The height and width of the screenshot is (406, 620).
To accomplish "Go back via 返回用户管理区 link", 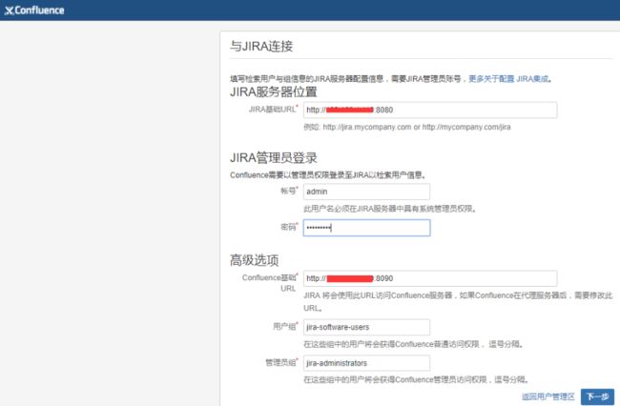I will pos(548,396).
